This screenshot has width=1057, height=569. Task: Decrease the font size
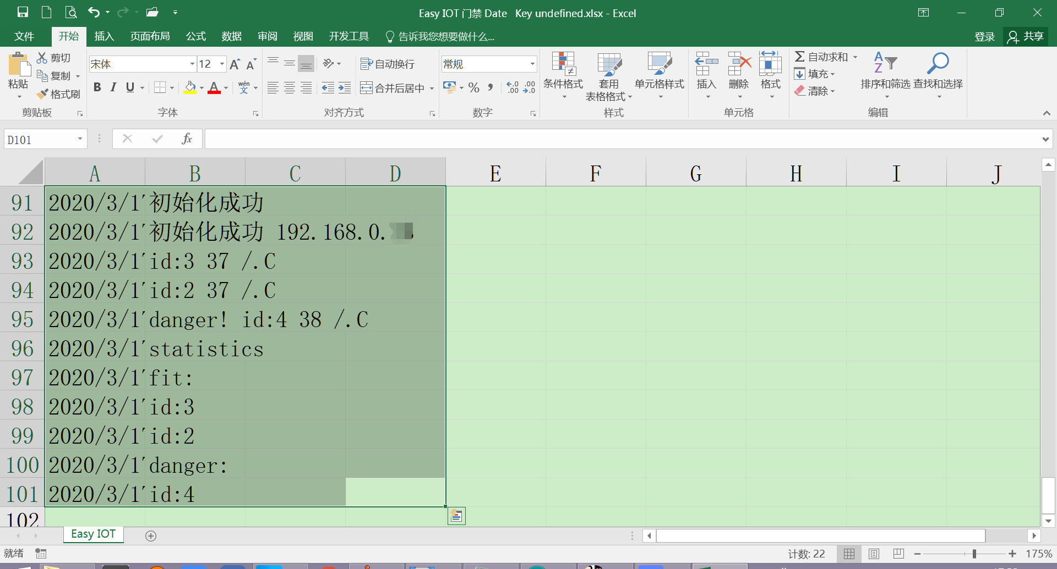coord(251,64)
